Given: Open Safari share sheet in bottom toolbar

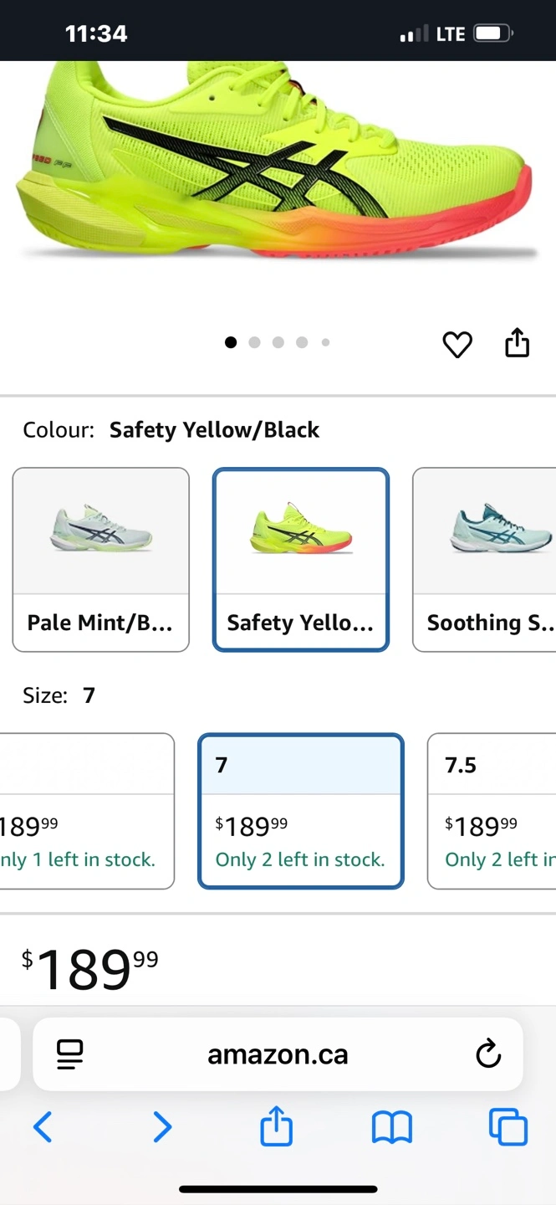Looking at the screenshot, I should [x=277, y=1126].
